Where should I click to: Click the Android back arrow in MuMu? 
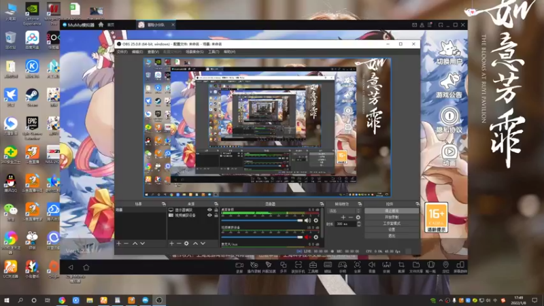[71, 267]
